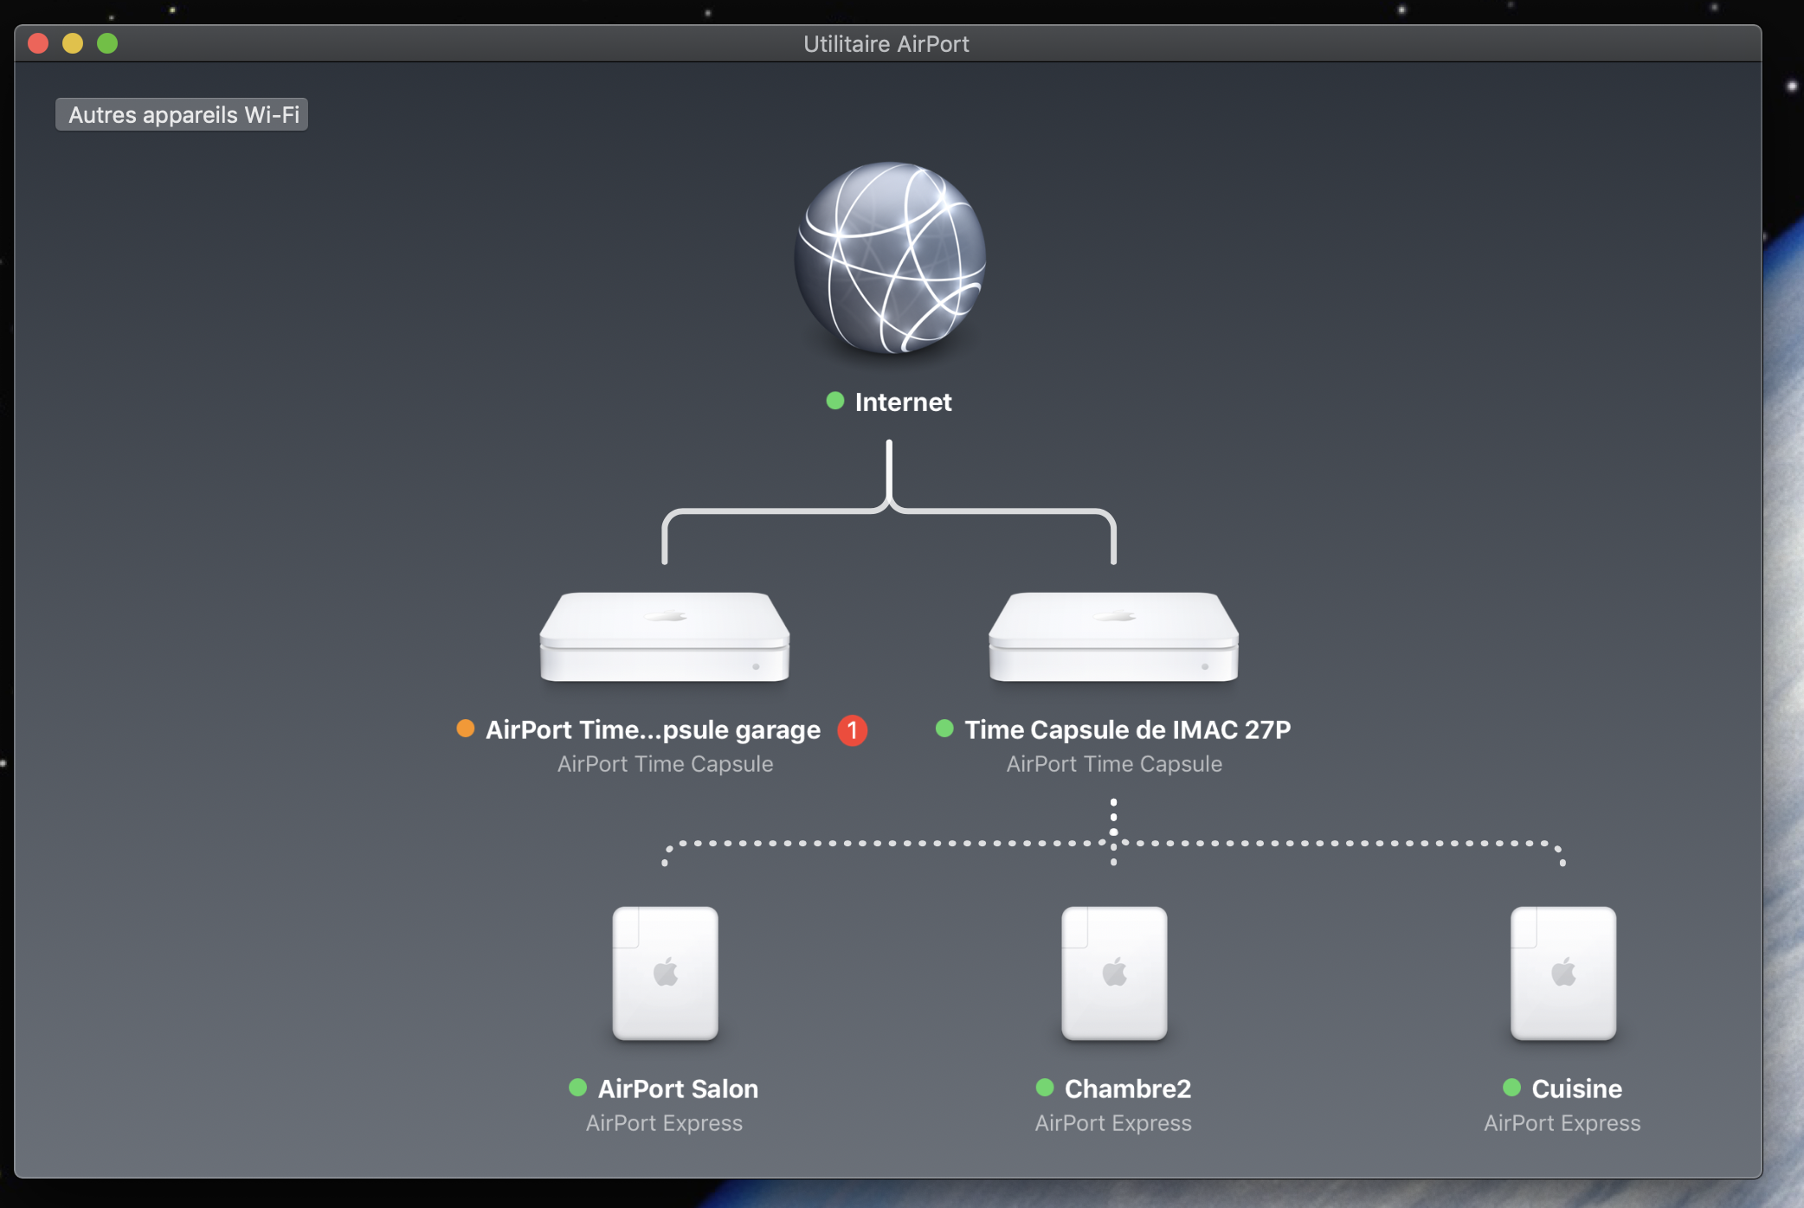Click green status dot for Time Capsule IMAC 27P
The width and height of the screenshot is (1804, 1208).
pos(945,729)
